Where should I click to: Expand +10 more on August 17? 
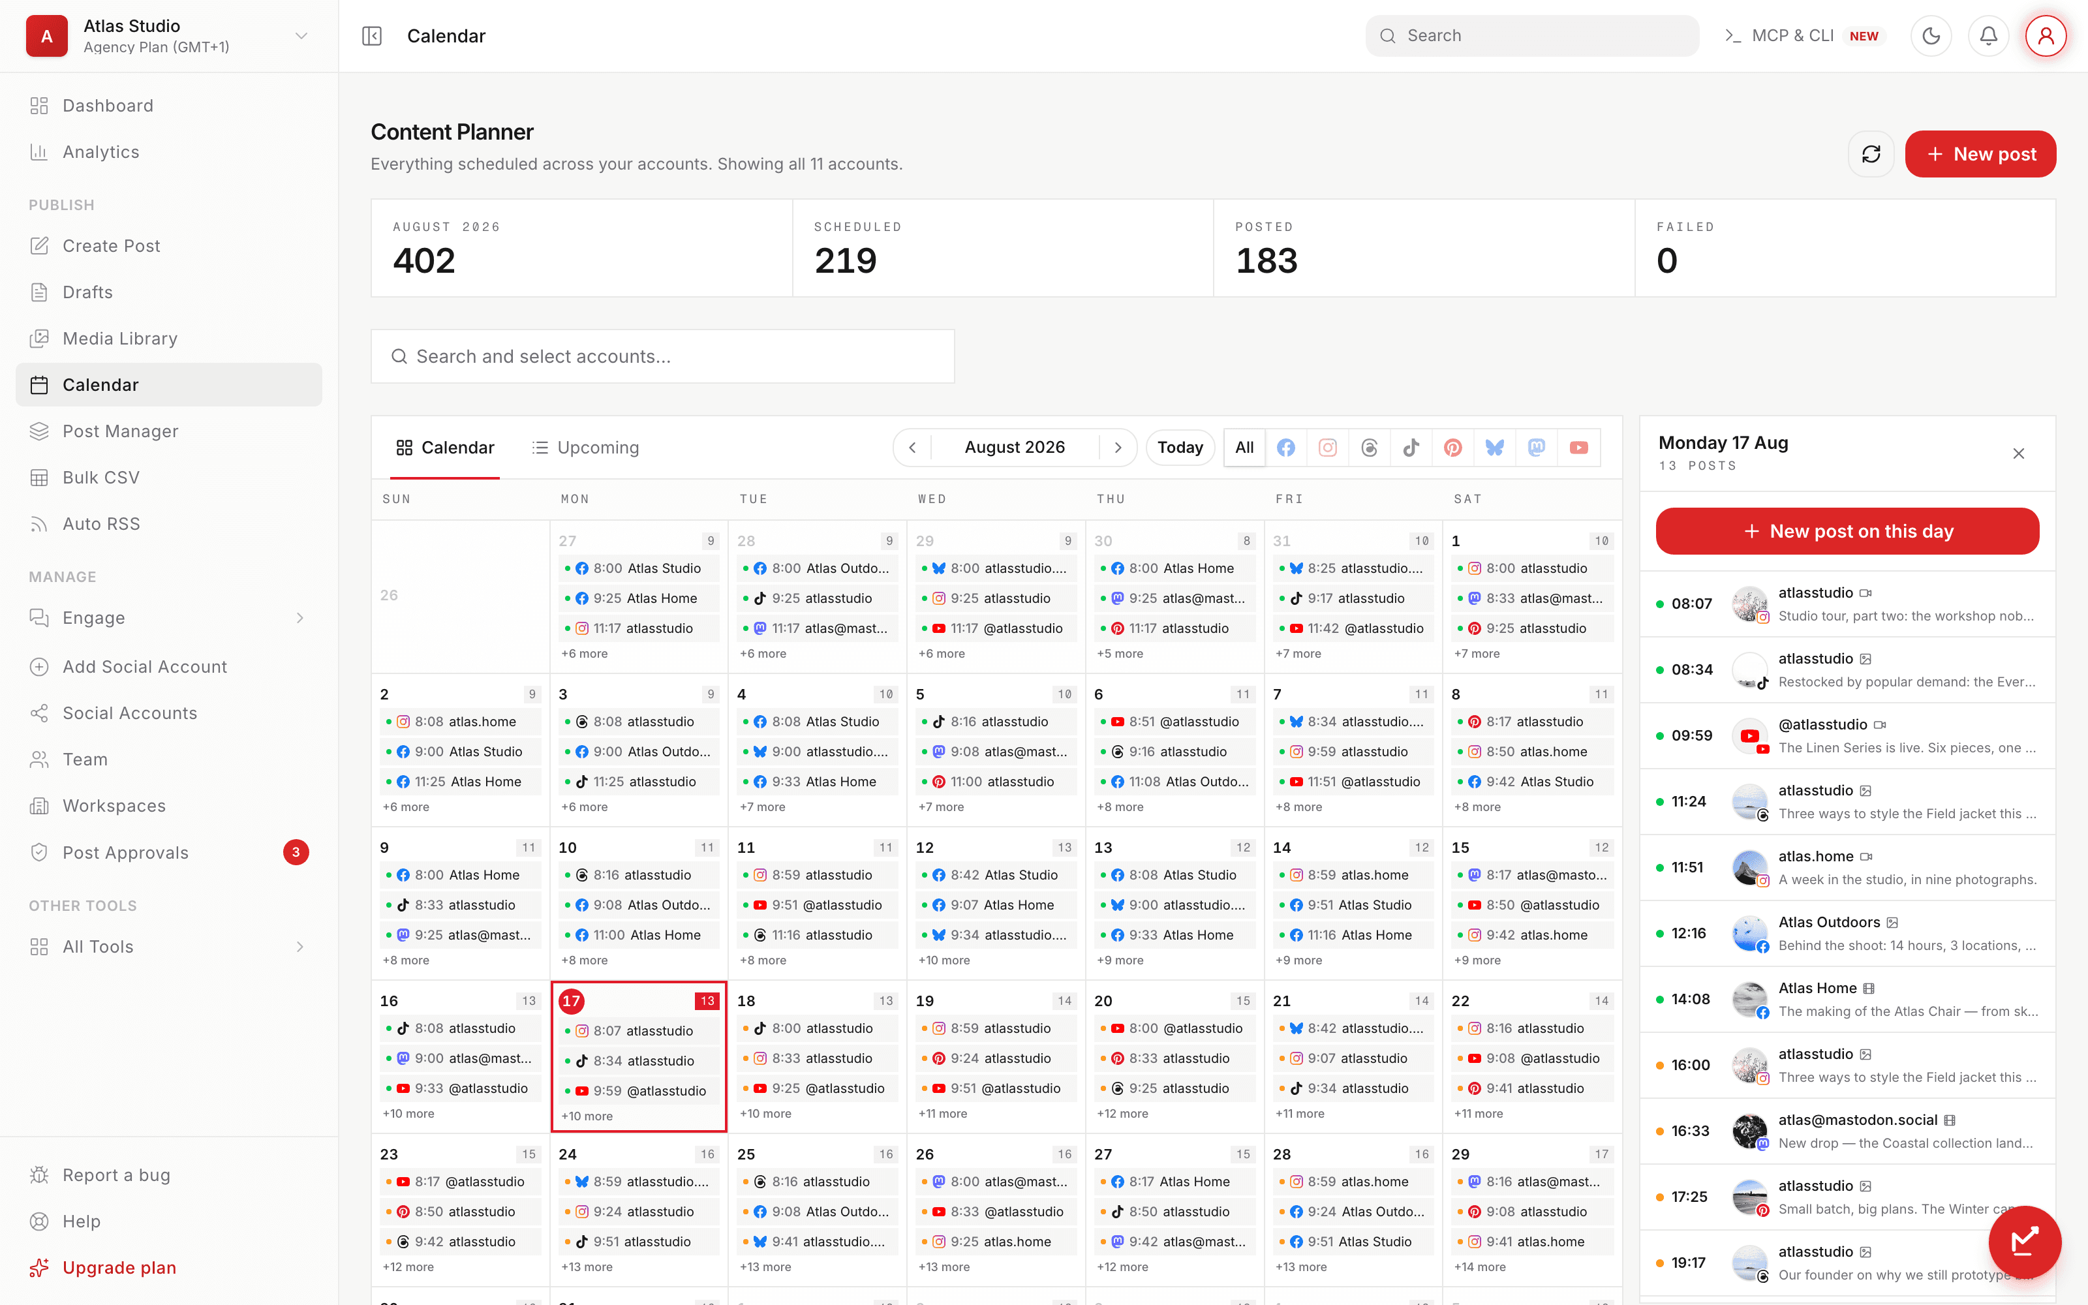click(587, 1116)
